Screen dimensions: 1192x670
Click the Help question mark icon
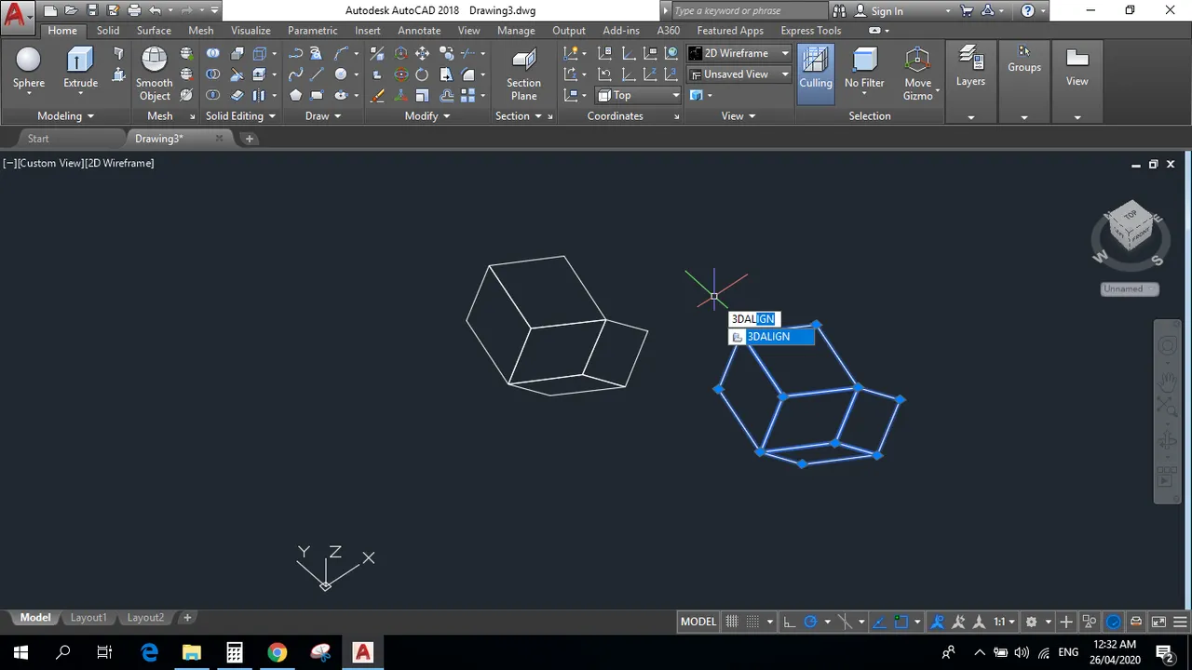point(1027,11)
